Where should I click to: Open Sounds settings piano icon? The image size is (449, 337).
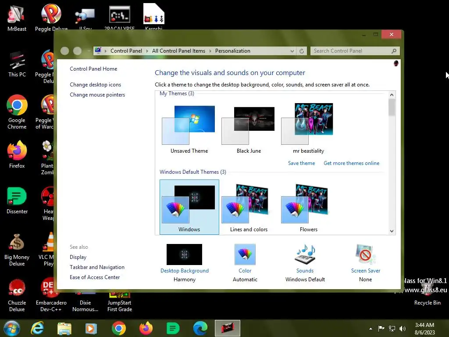305,254
